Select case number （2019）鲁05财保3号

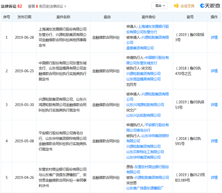(x=190, y=37)
